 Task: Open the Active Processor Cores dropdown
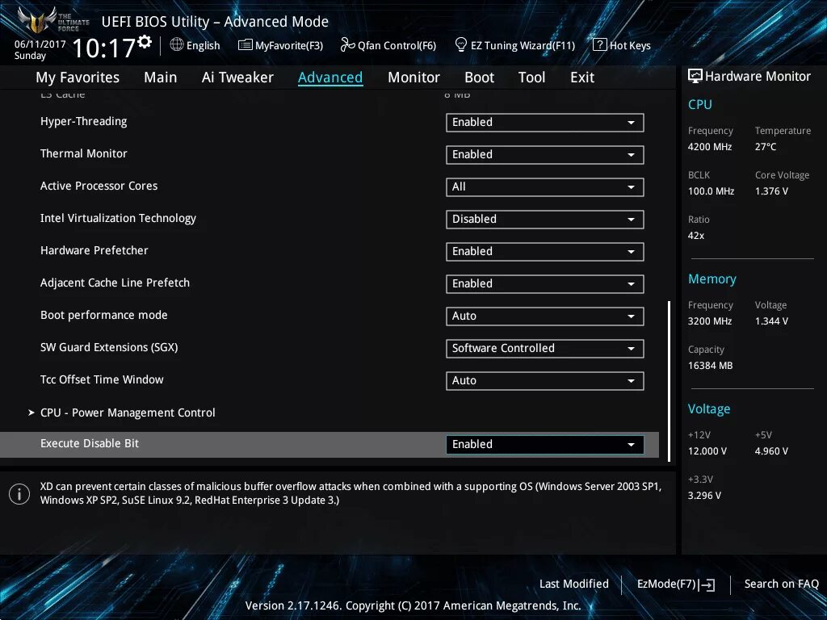tap(544, 187)
